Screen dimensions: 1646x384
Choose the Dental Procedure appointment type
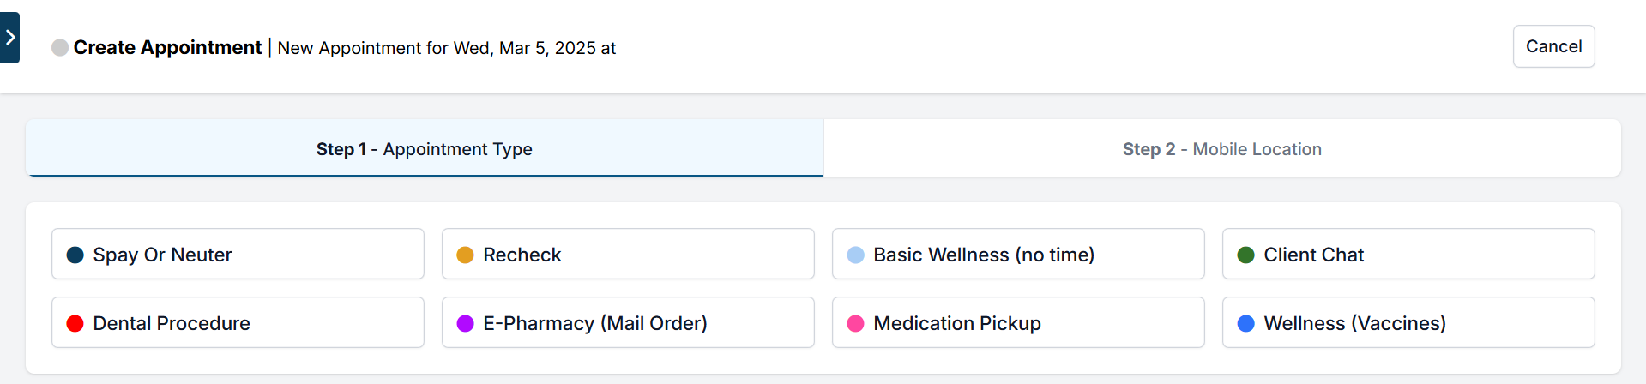(x=238, y=323)
